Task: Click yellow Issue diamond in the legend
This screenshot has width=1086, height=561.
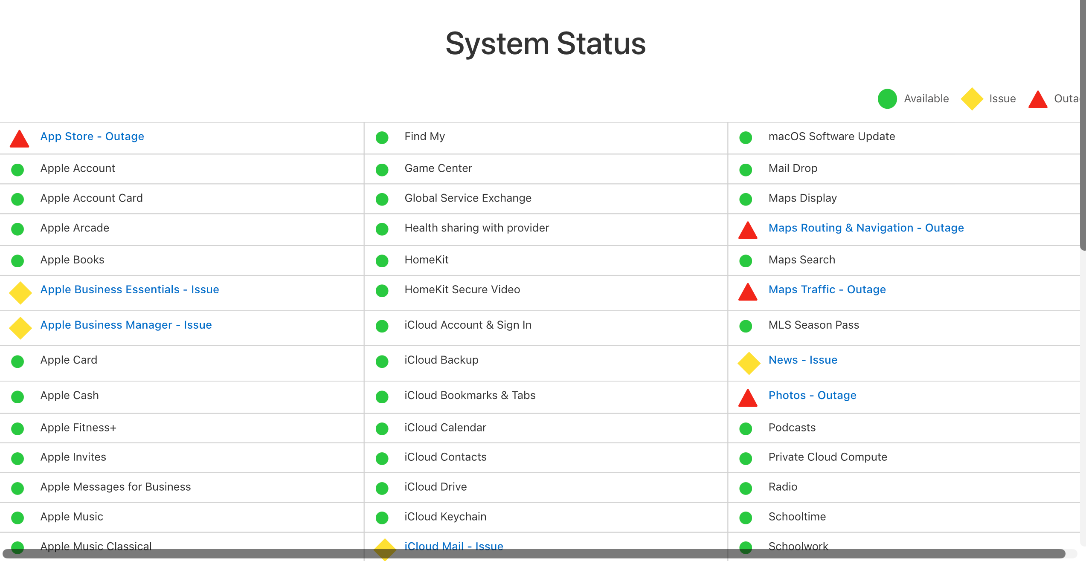Action: 972,99
